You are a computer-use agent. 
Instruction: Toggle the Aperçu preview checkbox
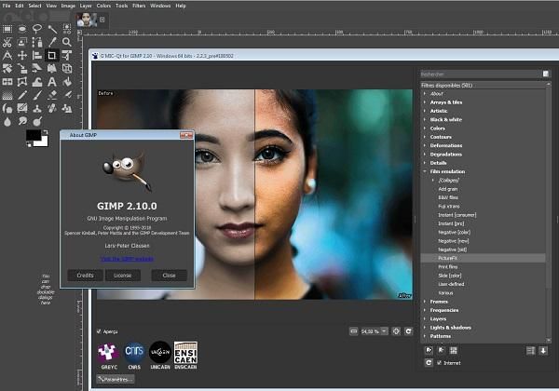click(x=100, y=330)
